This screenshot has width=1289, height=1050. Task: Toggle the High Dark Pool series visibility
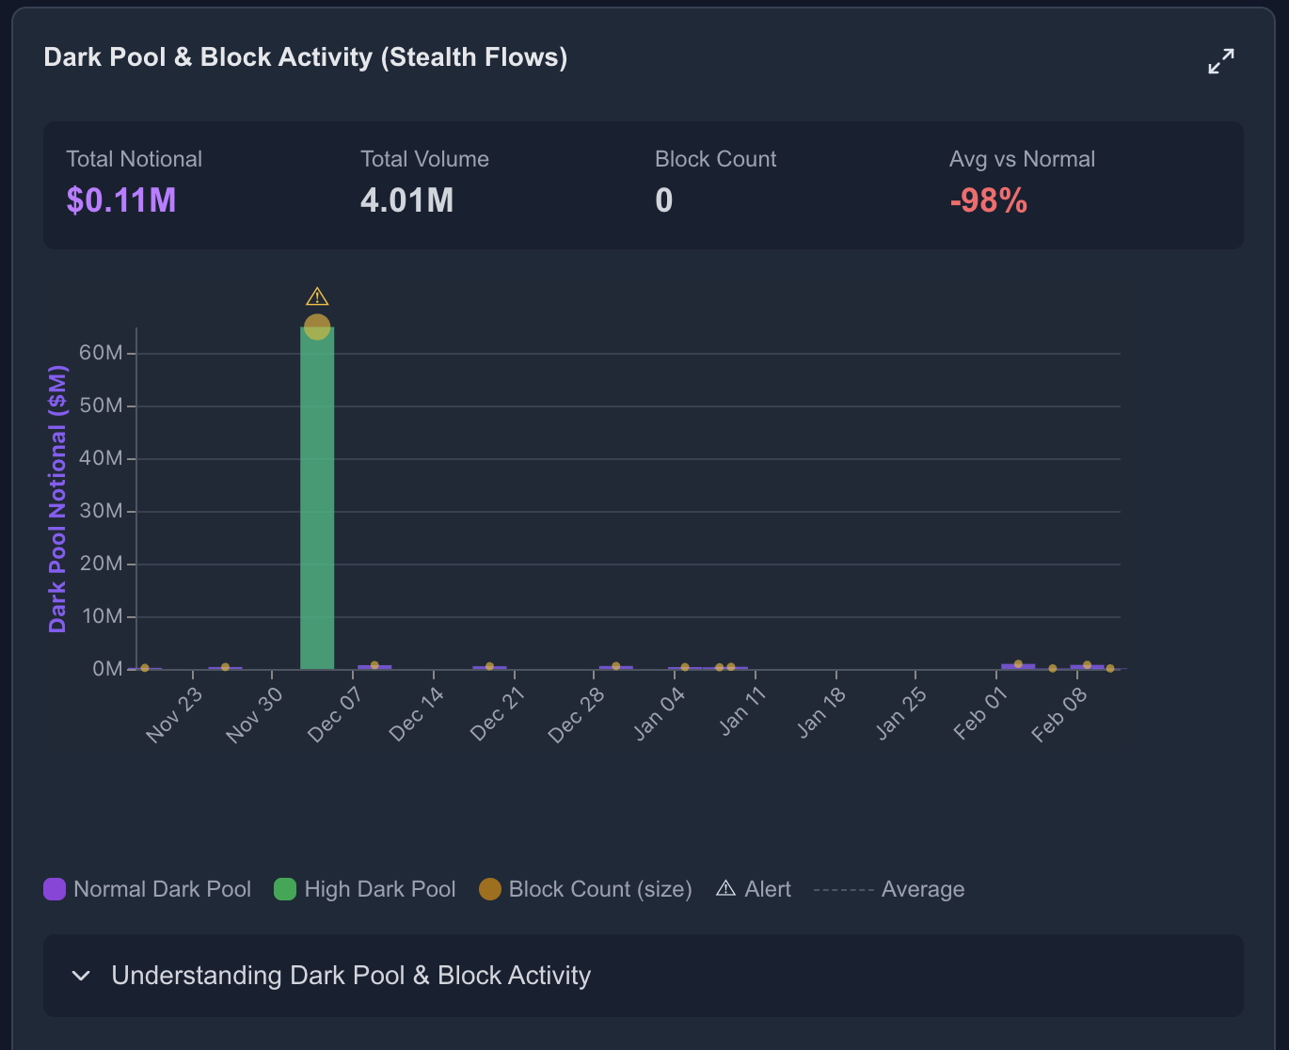point(364,888)
